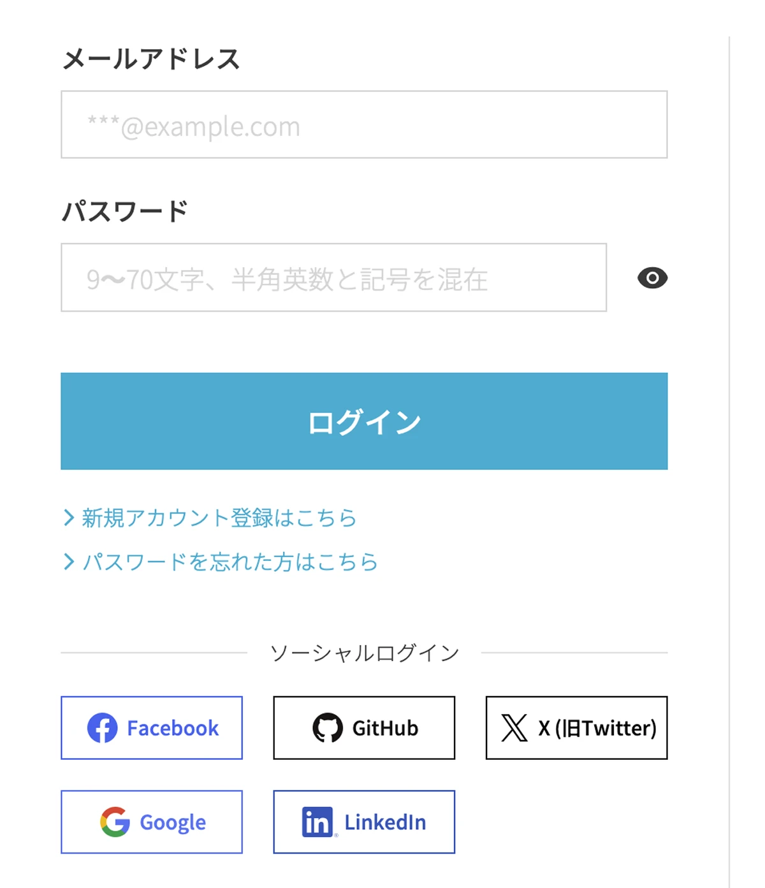This screenshot has height=888, width=765.
Task: Click the LinkedIn logo icon
Action: click(x=317, y=822)
